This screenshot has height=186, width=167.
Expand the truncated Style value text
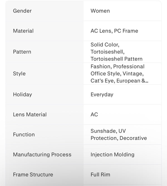point(119,74)
